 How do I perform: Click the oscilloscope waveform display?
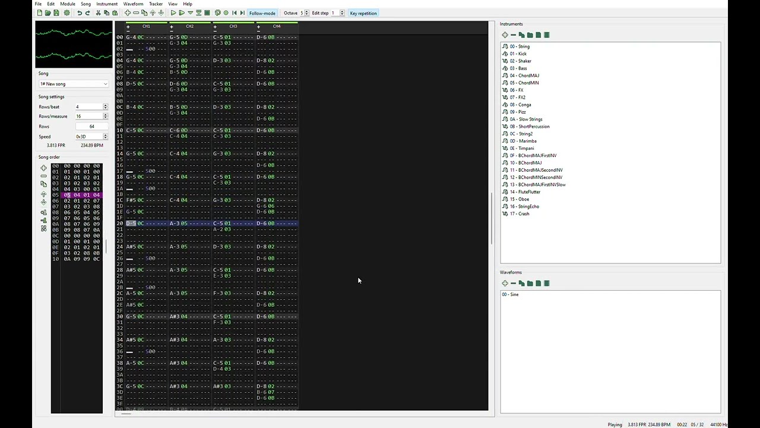74,45
